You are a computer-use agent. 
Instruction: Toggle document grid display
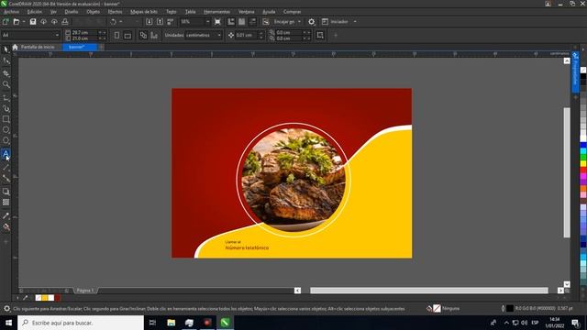[x=242, y=22]
